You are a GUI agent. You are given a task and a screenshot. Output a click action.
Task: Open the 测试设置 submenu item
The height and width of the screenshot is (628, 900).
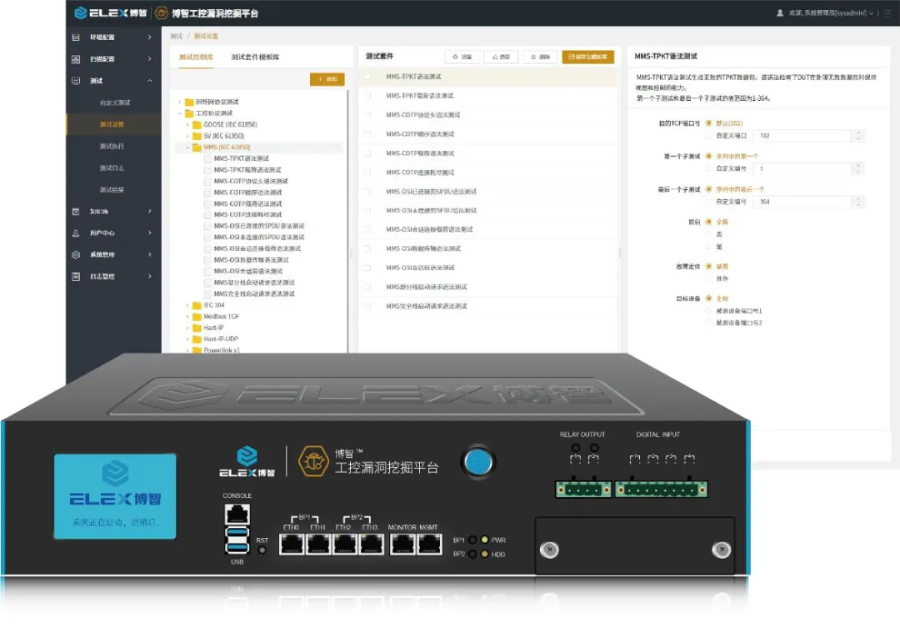pos(114,124)
